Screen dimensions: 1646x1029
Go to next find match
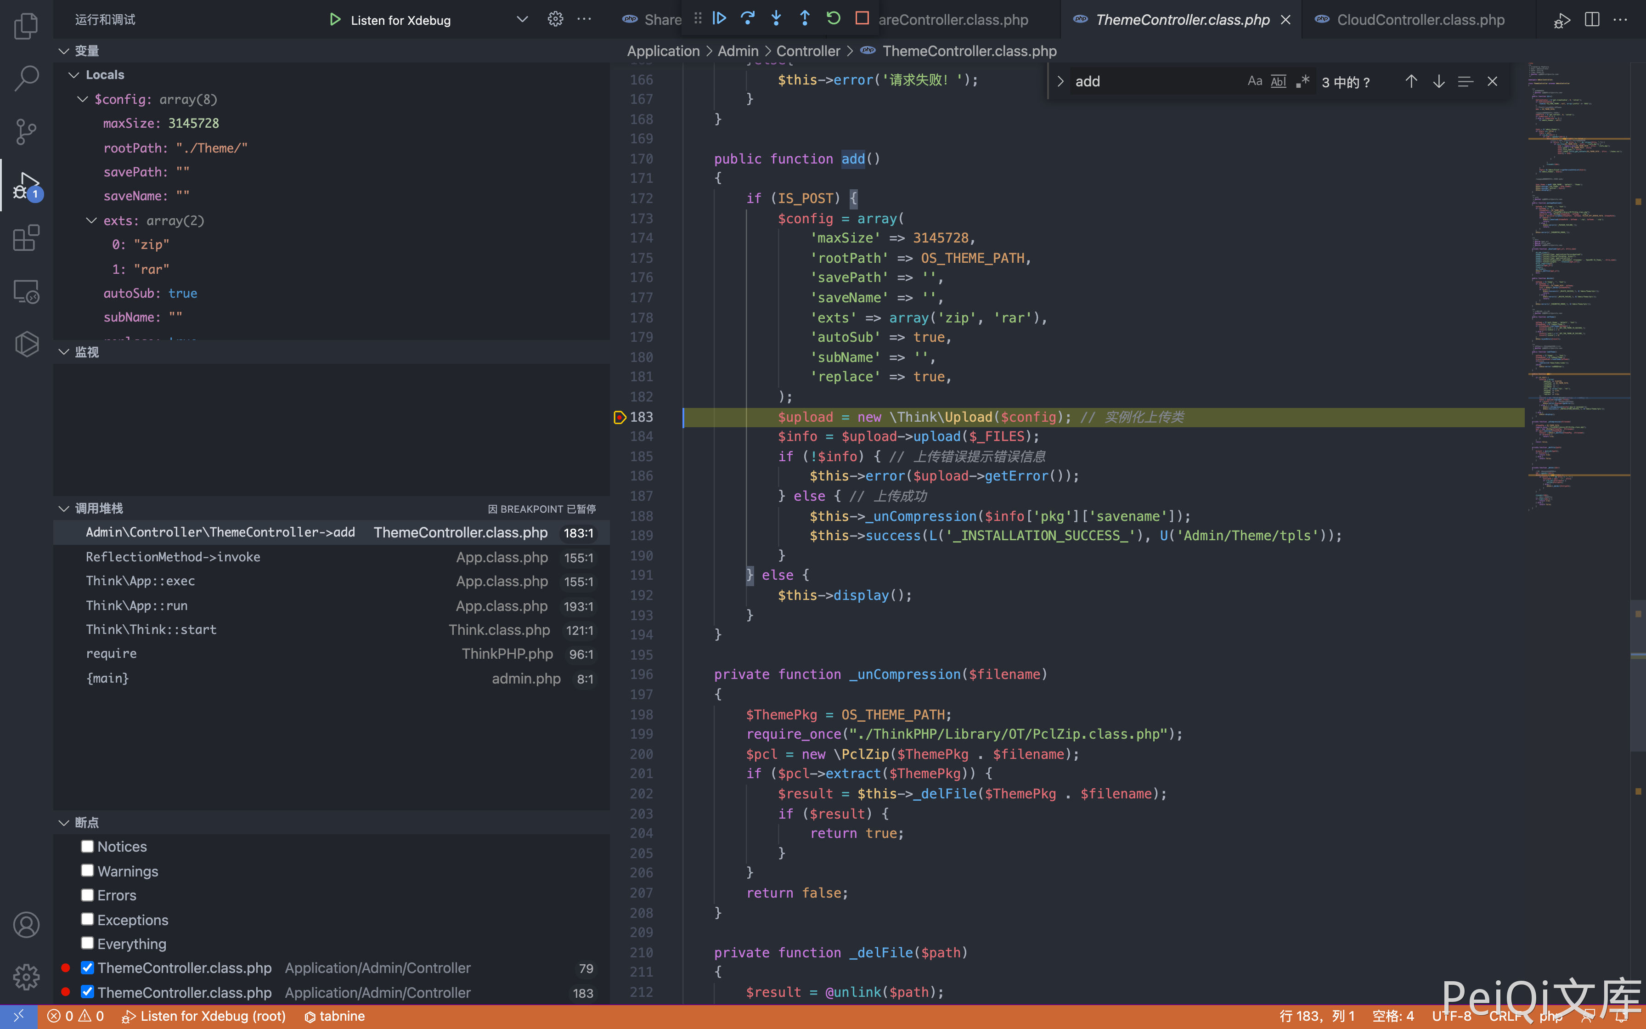click(1438, 82)
